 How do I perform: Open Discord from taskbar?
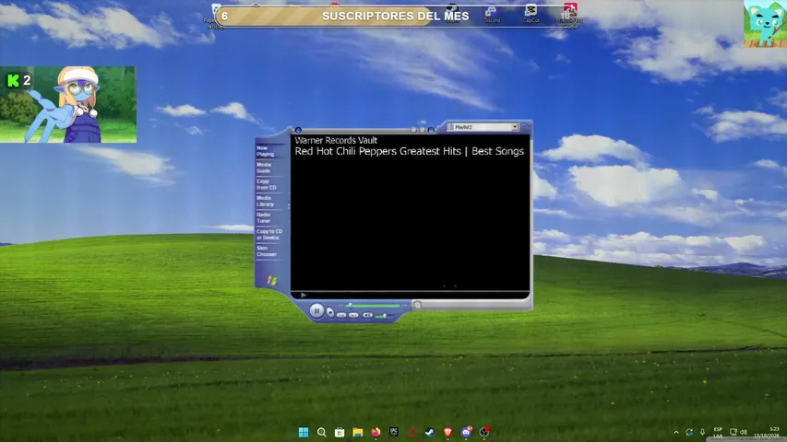coord(466,432)
